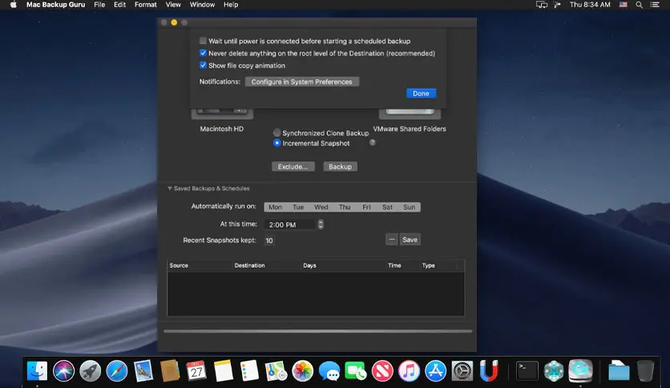Open Messages chat bubble icon
The image size is (670, 388).
tap(329, 370)
